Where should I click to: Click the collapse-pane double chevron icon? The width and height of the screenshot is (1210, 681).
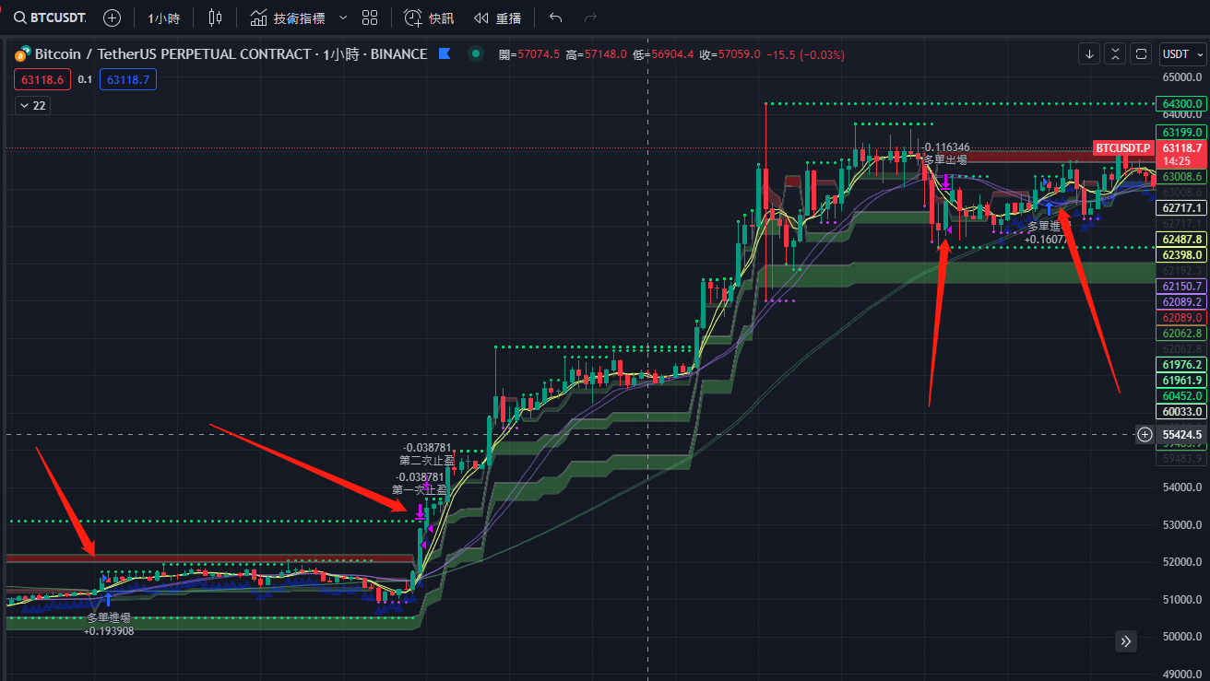pyautogui.click(x=1116, y=54)
